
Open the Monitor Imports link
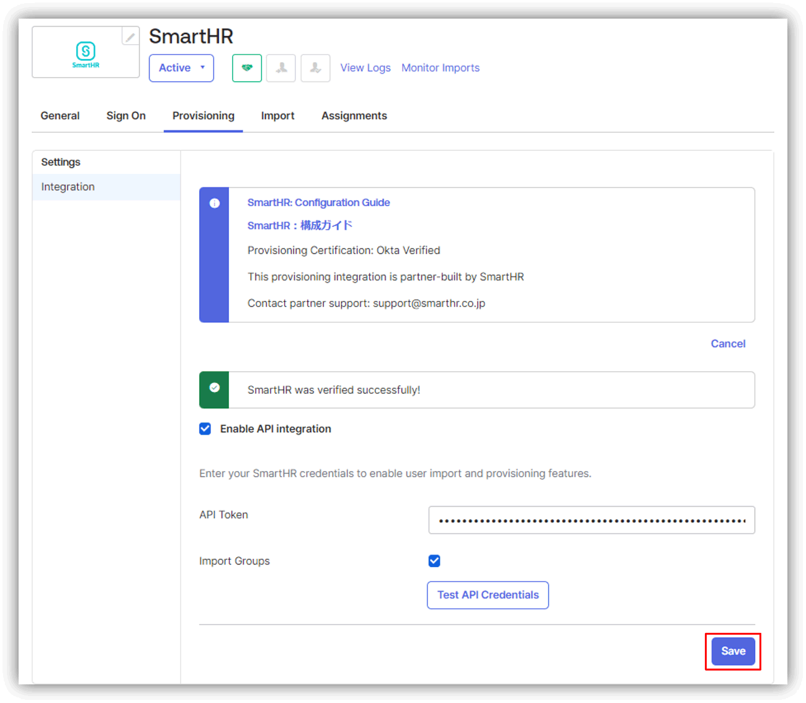tap(440, 68)
